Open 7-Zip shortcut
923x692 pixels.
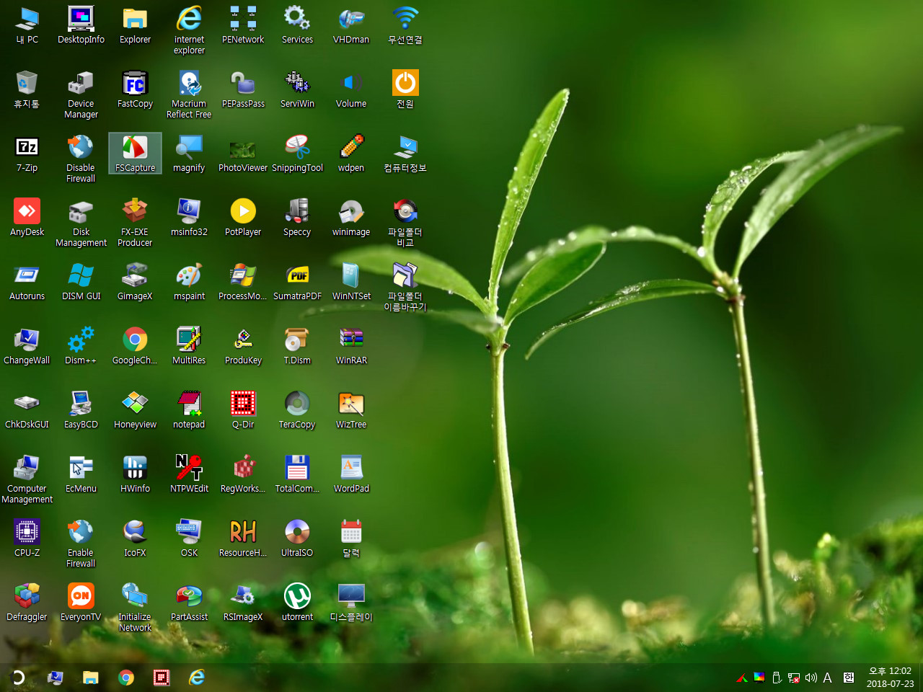pos(27,154)
